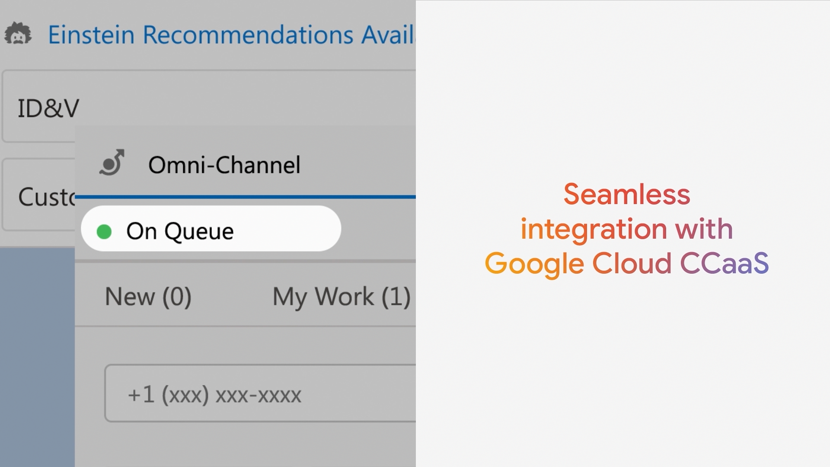Expand the ID&V section
The width and height of the screenshot is (830, 467).
[48, 108]
